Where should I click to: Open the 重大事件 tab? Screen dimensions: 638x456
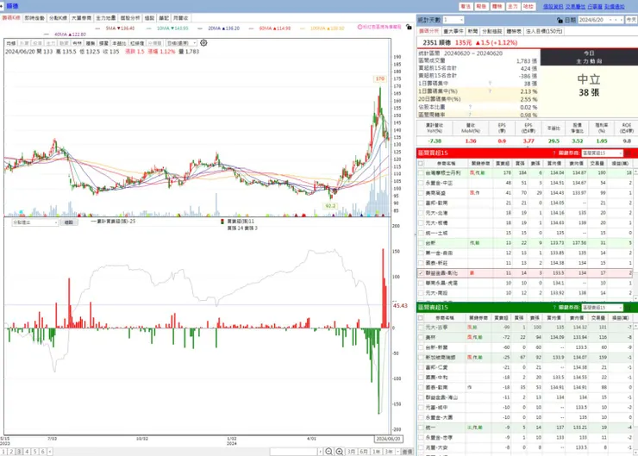coord(453,31)
